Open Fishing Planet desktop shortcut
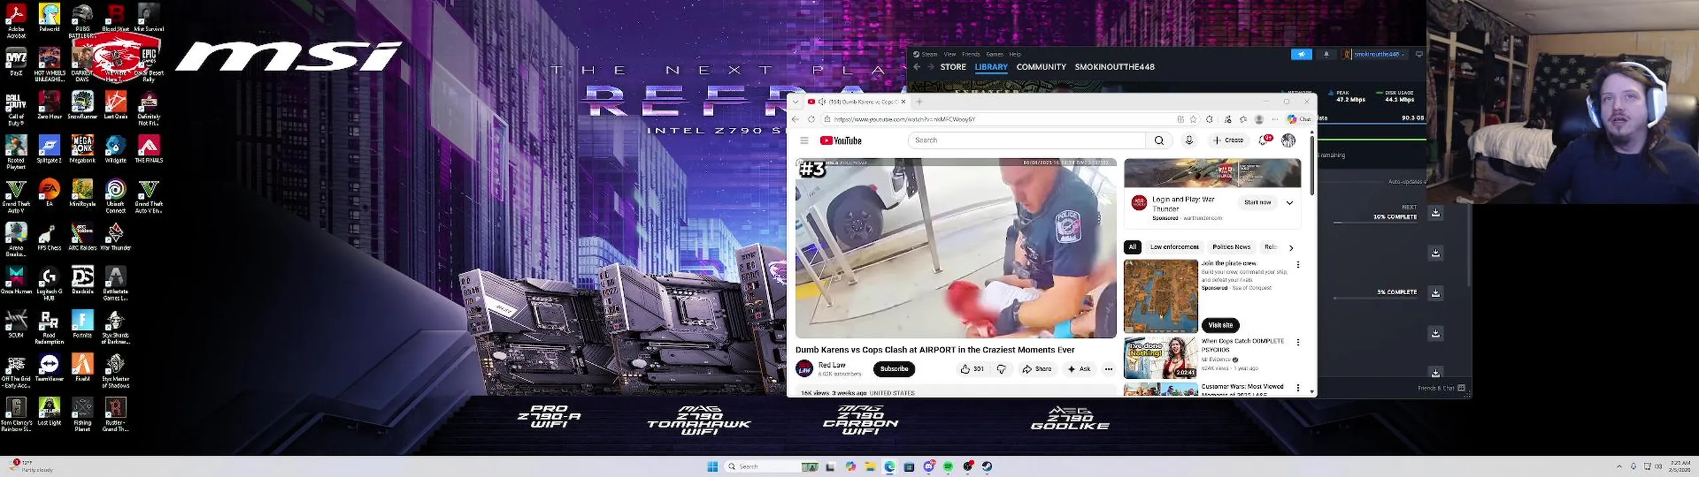The image size is (1699, 477). tap(82, 415)
